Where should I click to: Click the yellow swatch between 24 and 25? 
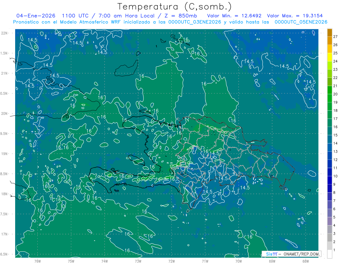(330, 57)
